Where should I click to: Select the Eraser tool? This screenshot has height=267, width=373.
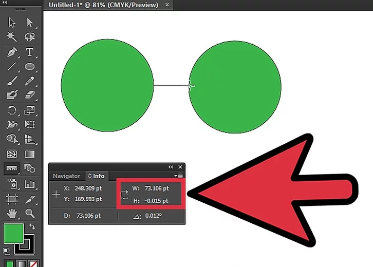coord(29,95)
